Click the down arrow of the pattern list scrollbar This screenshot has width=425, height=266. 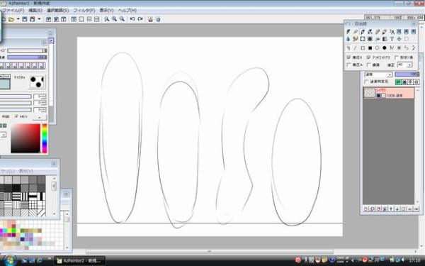[x=55, y=214]
